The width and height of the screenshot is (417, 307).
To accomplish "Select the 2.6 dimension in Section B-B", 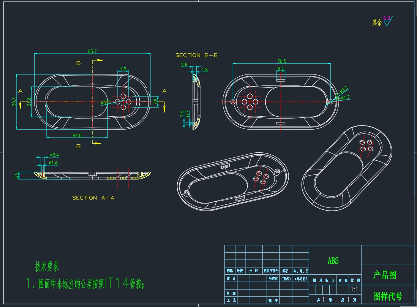I will (x=184, y=65).
